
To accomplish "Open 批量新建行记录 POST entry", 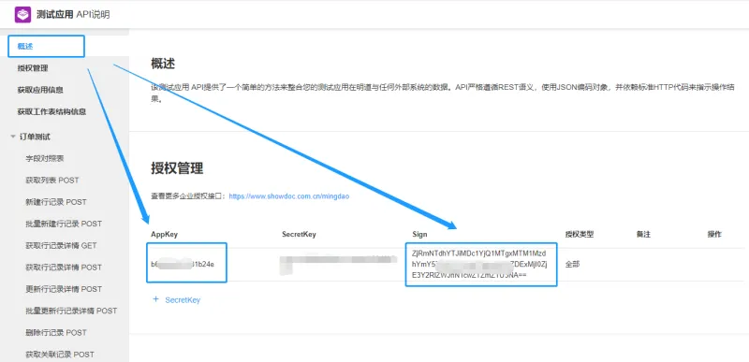I will click(x=64, y=224).
